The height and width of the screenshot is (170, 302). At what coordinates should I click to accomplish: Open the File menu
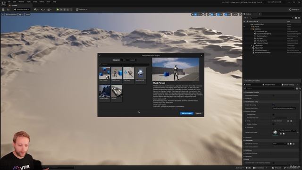[x=9, y=2]
